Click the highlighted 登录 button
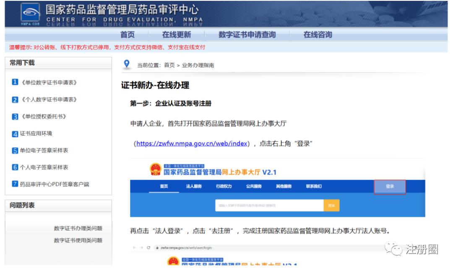This screenshot has height=269, width=453. 390,187
